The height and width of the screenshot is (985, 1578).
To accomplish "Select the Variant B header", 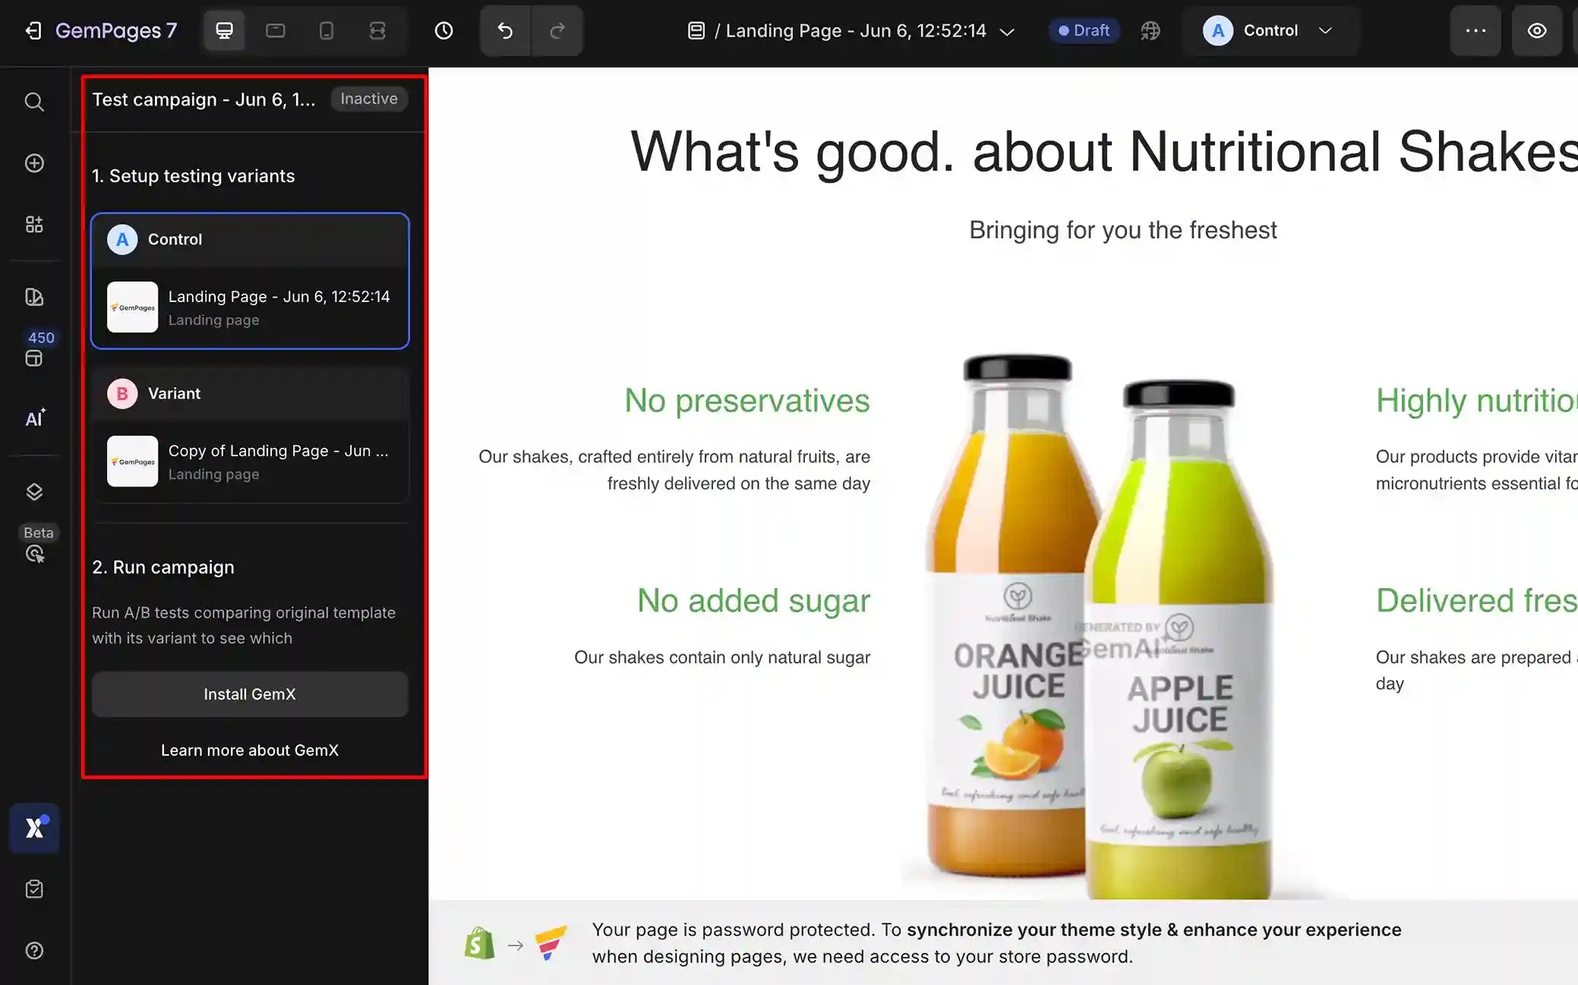I will pos(250,394).
